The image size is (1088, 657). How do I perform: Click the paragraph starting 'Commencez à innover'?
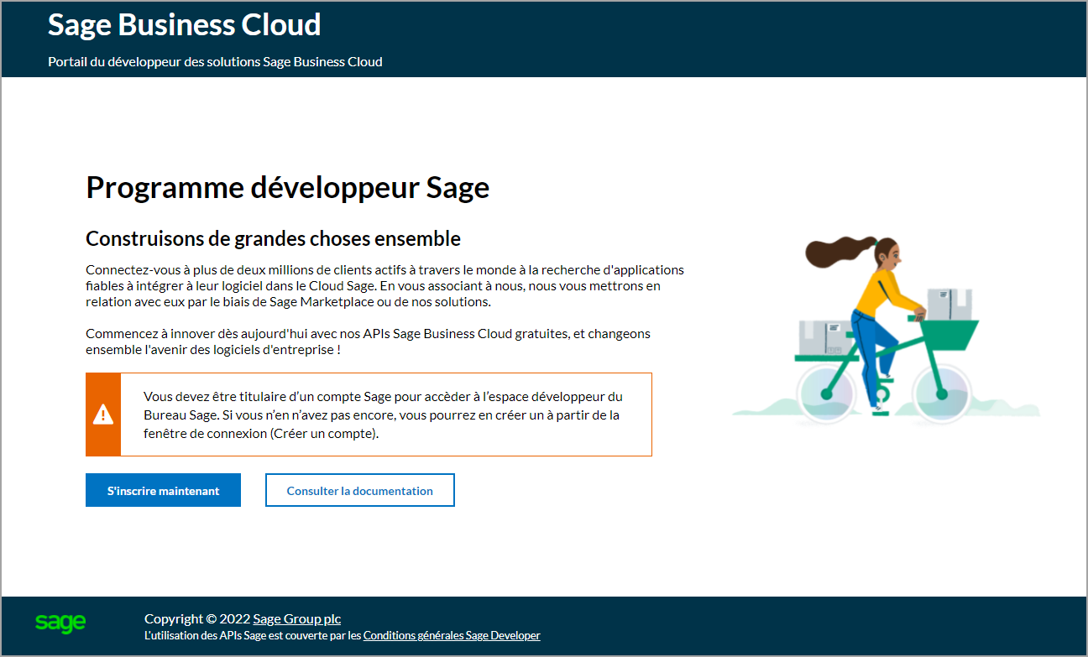(x=368, y=342)
